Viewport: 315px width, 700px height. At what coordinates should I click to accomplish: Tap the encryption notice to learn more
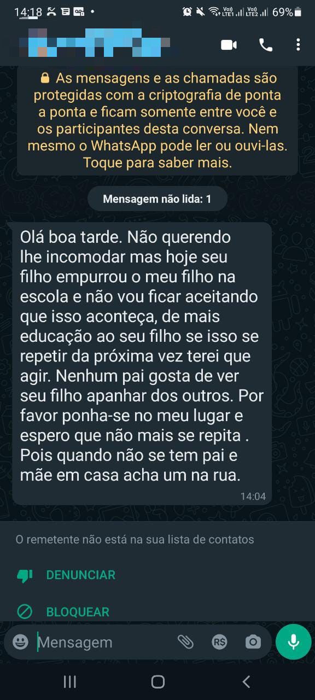157,120
